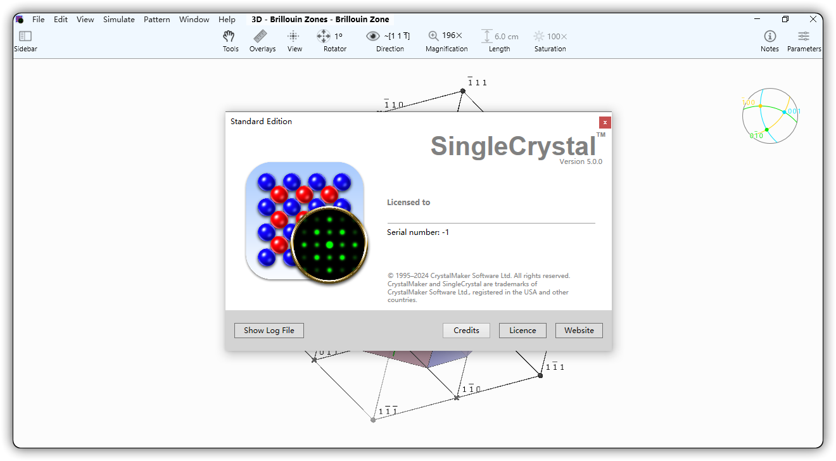Screen dimensions: 836x461
Task: Click the Licensed to label
Action: [408, 203]
